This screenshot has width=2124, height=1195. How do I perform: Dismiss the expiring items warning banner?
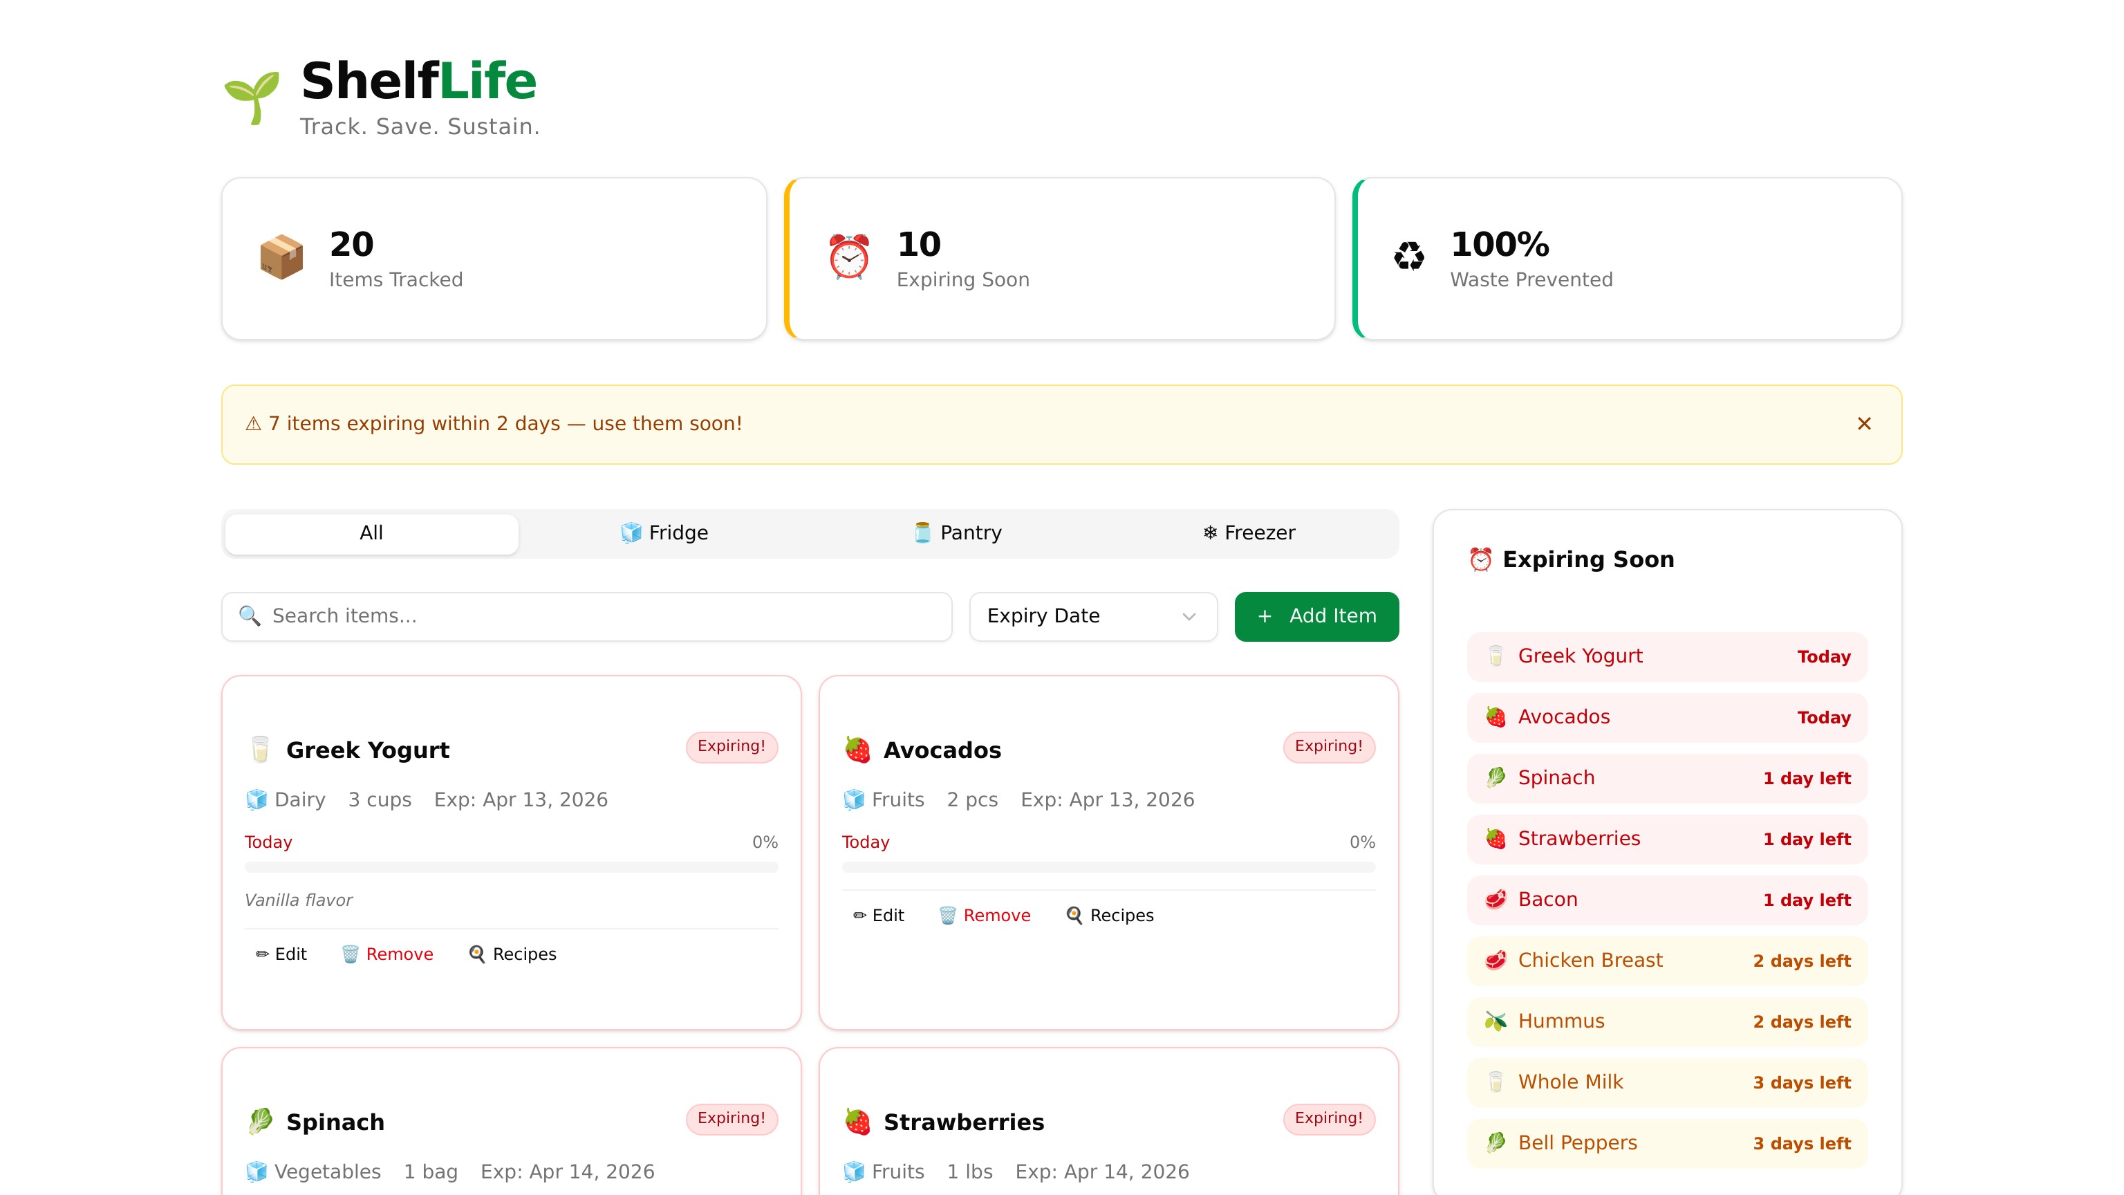pos(1863,424)
